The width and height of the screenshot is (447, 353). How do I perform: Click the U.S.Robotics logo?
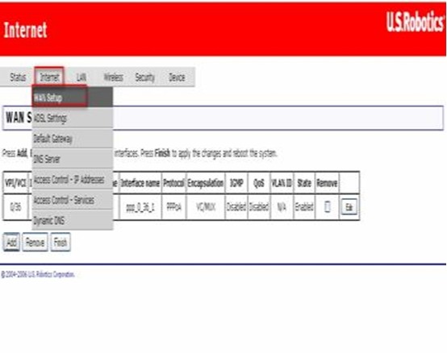point(416,21)
